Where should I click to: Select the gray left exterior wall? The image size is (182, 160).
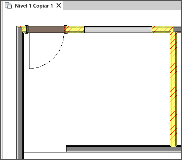(20, 93)
